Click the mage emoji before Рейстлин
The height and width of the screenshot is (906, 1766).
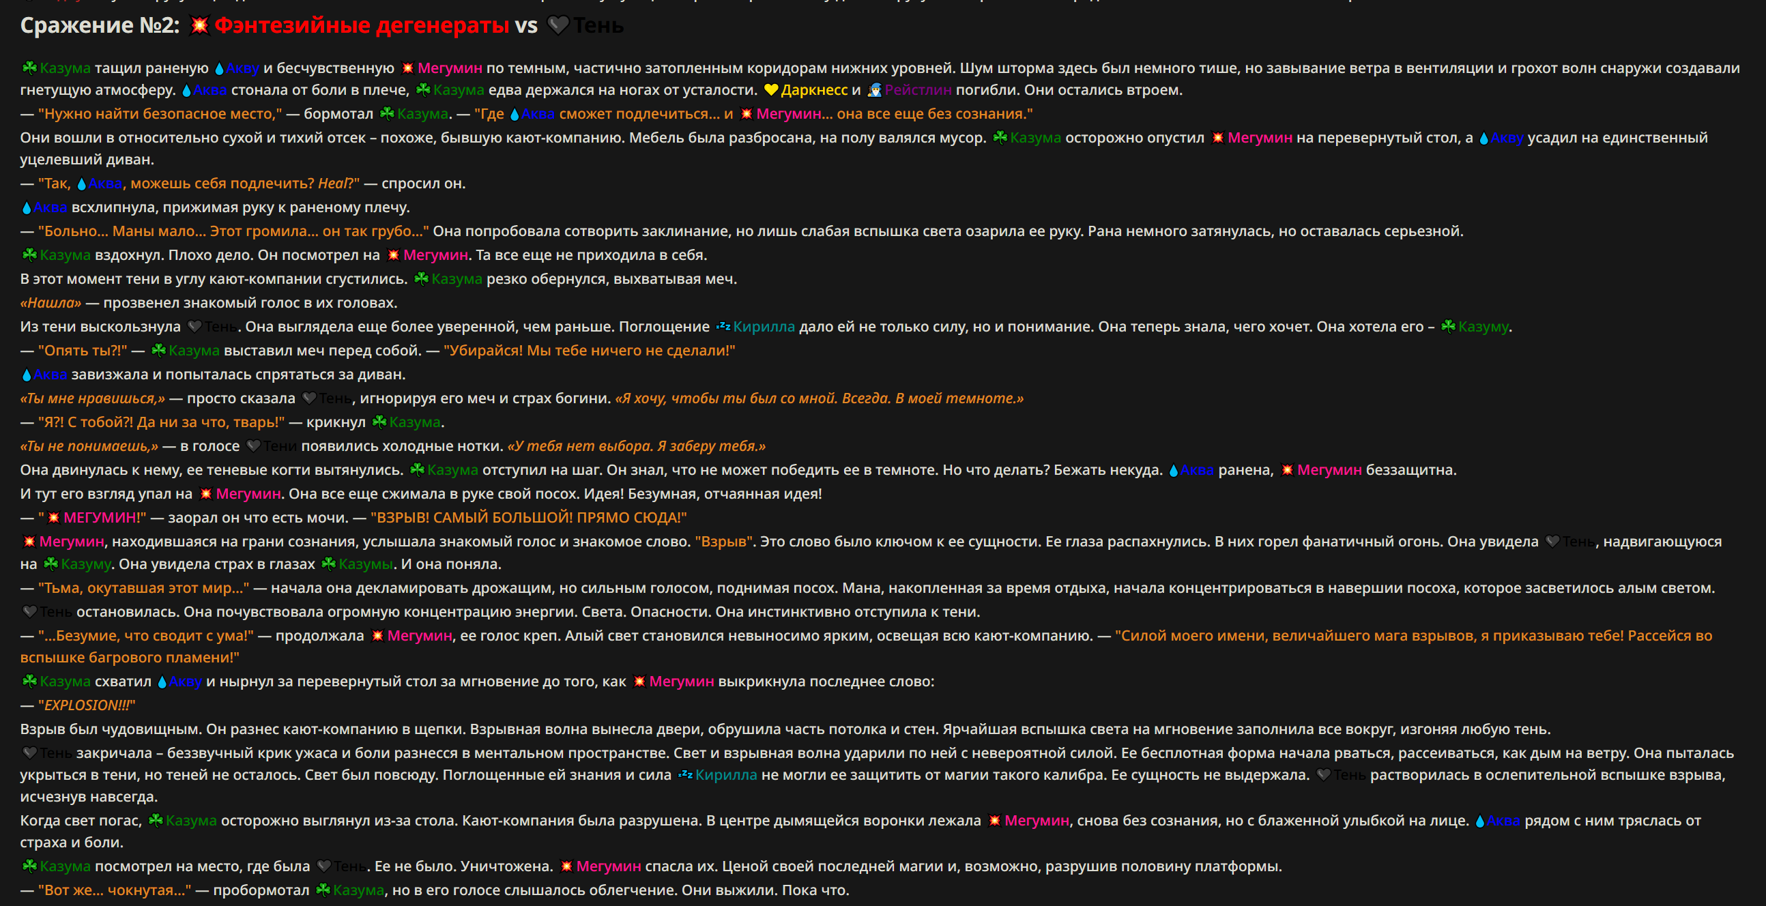coord(874,91)
